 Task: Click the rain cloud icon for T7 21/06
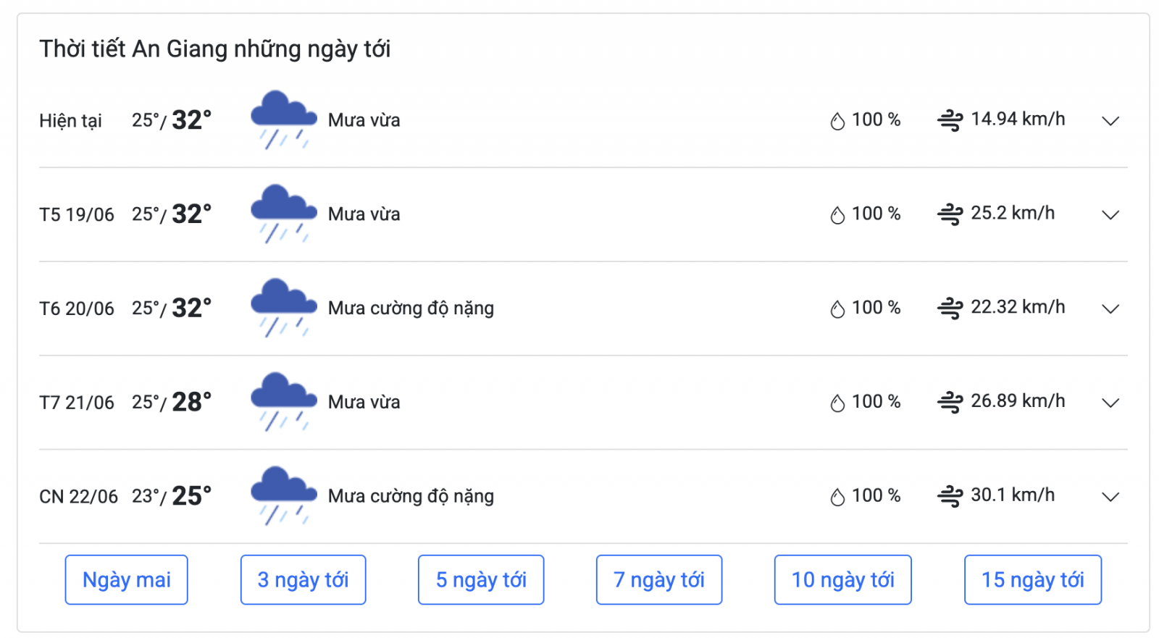pyautogui.click(x=284, y=402)
